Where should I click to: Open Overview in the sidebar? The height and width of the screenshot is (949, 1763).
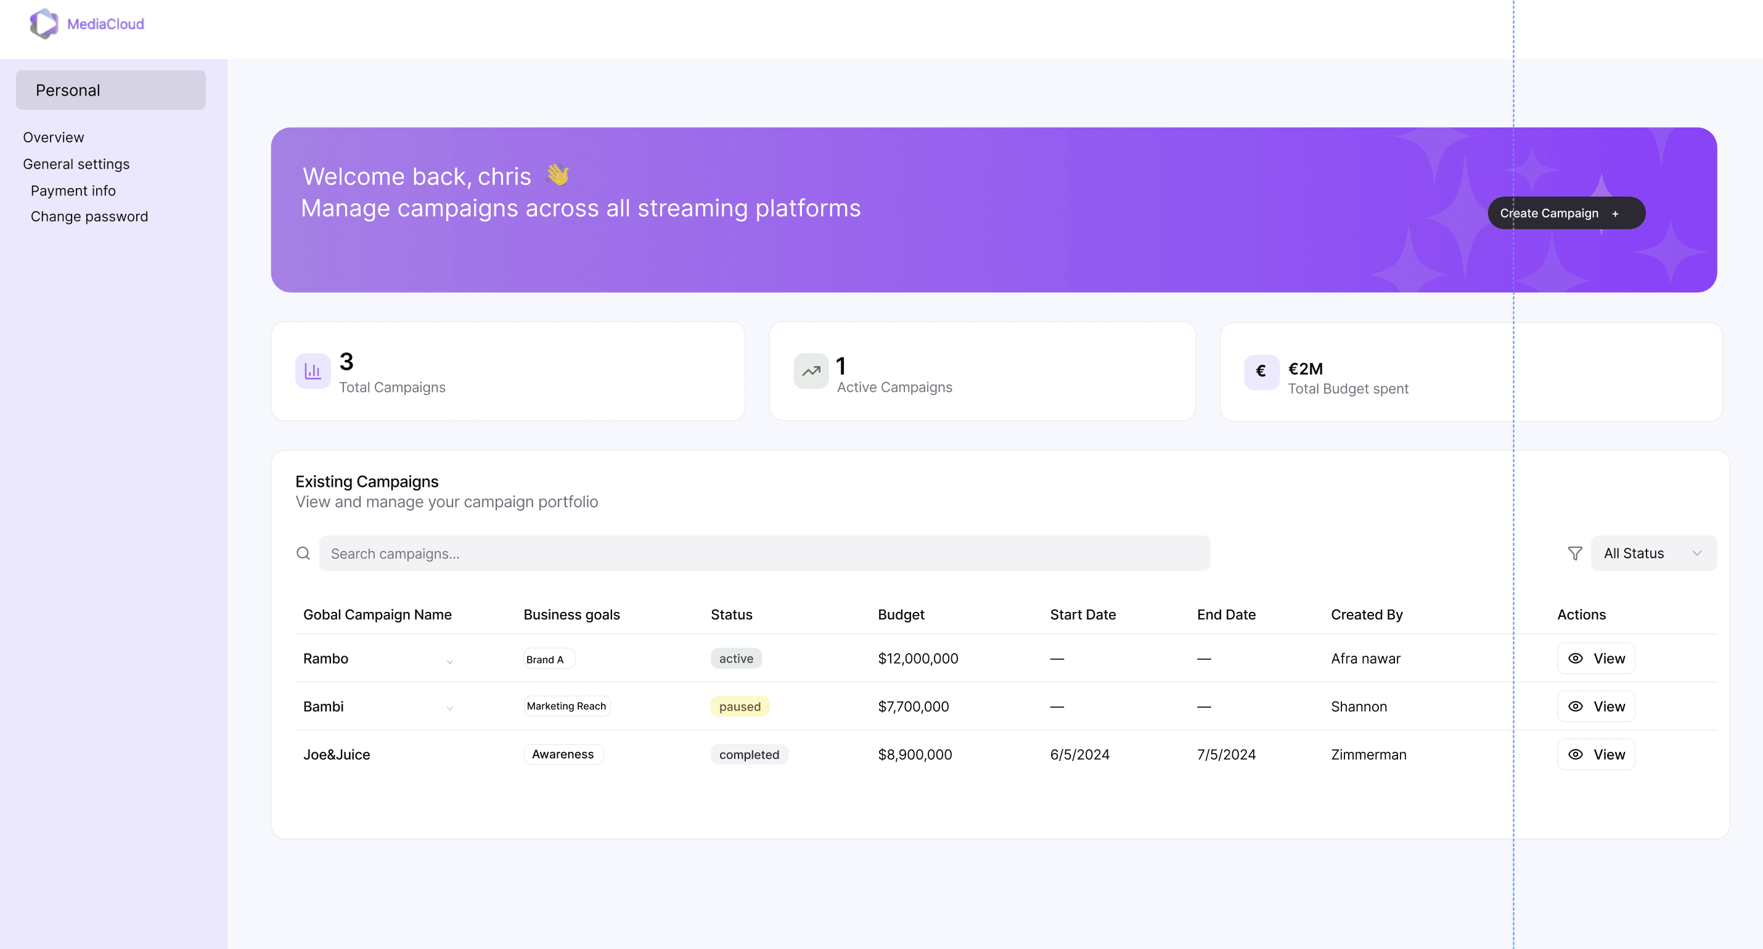pyautogui.click(x=54, y=137)
